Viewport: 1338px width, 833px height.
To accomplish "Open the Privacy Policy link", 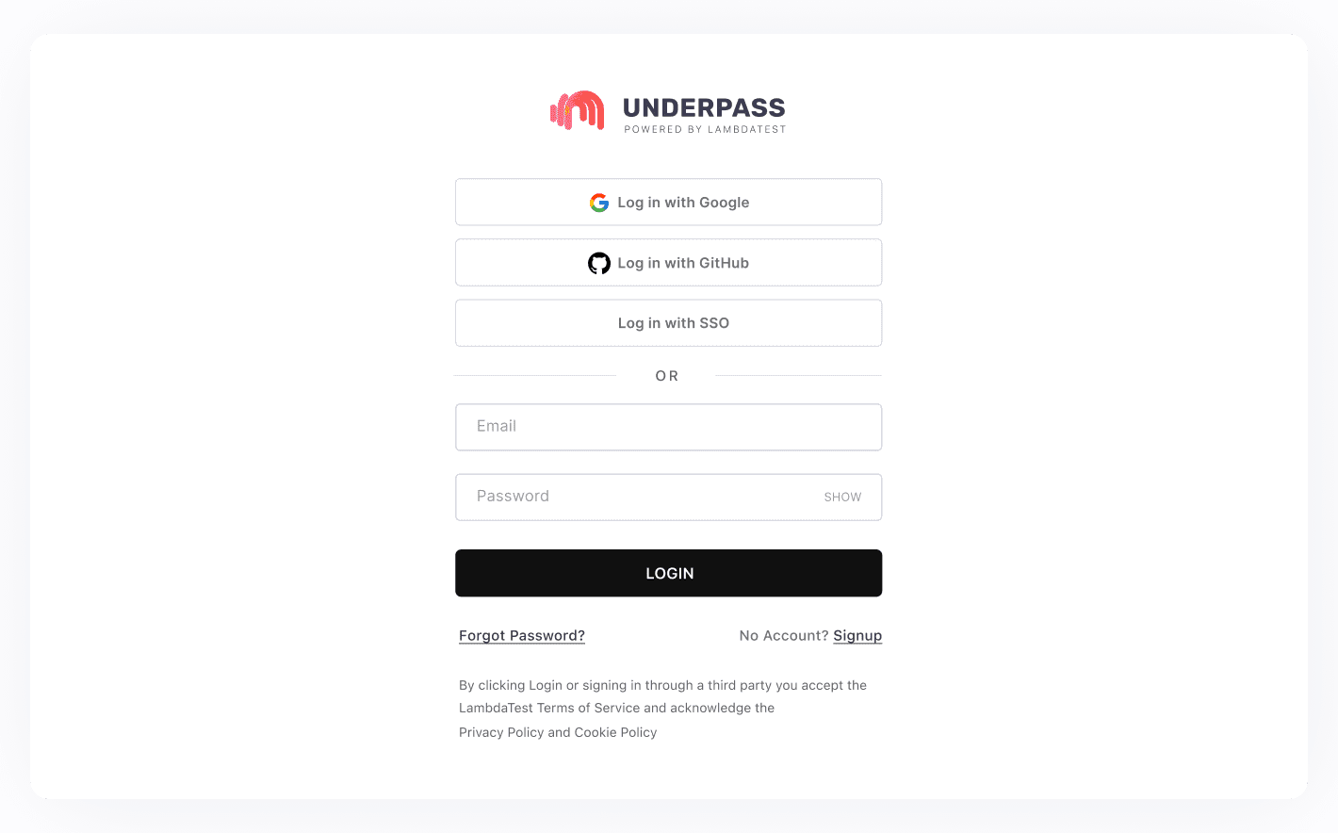I will [500, 732].
